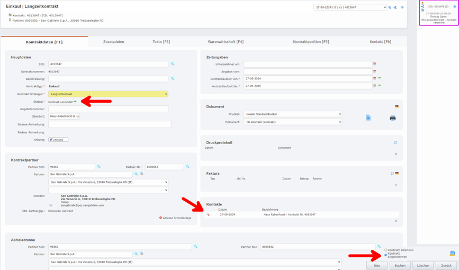Click into the Angebotsnummer input field
459x270 pixels.
point(108,109)
